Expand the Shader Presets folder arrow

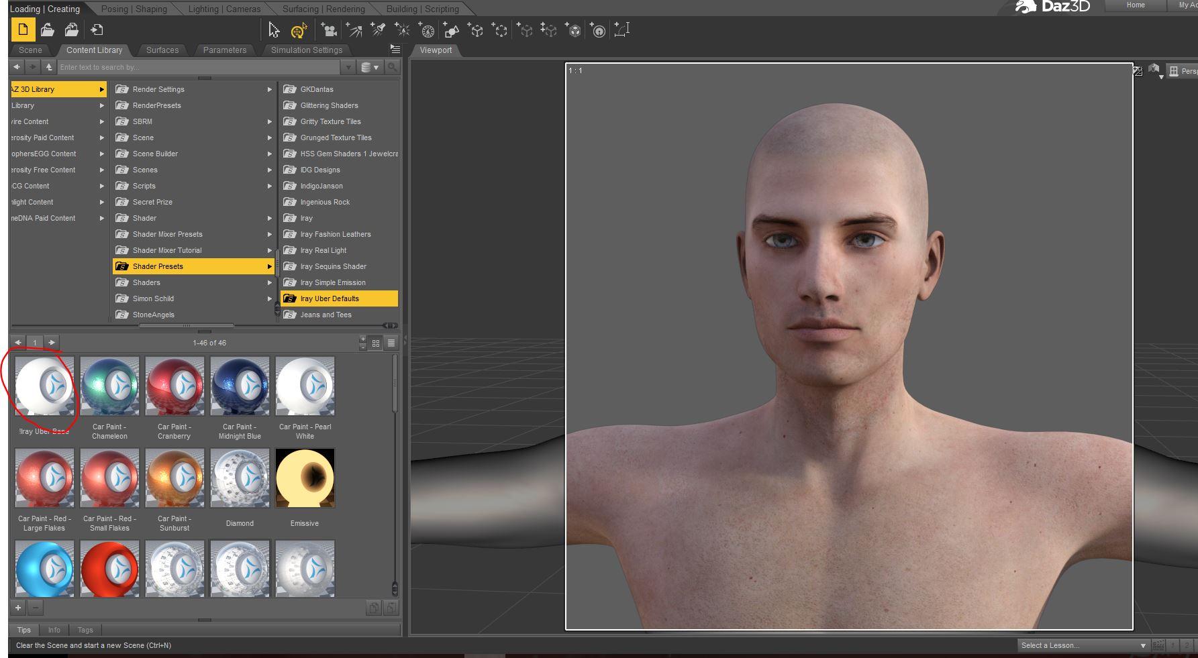point(269,266)
